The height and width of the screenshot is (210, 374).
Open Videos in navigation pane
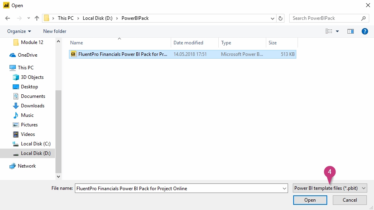[24, 134]
